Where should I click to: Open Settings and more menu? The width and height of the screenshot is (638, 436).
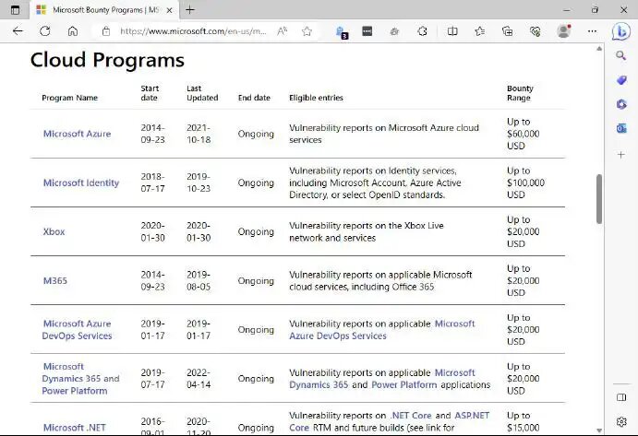pos(592,31)
